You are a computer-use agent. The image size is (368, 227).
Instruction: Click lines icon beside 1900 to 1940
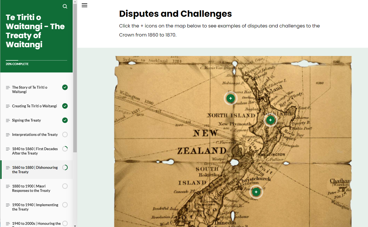tap(8, 205)
